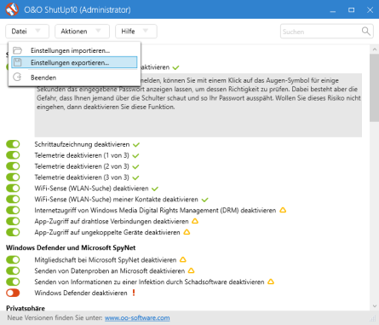The image size is (379, 325).
Task: Toggle Telemetrie deaktivieren (3 von 3) switch
Action: pos(13,177)
